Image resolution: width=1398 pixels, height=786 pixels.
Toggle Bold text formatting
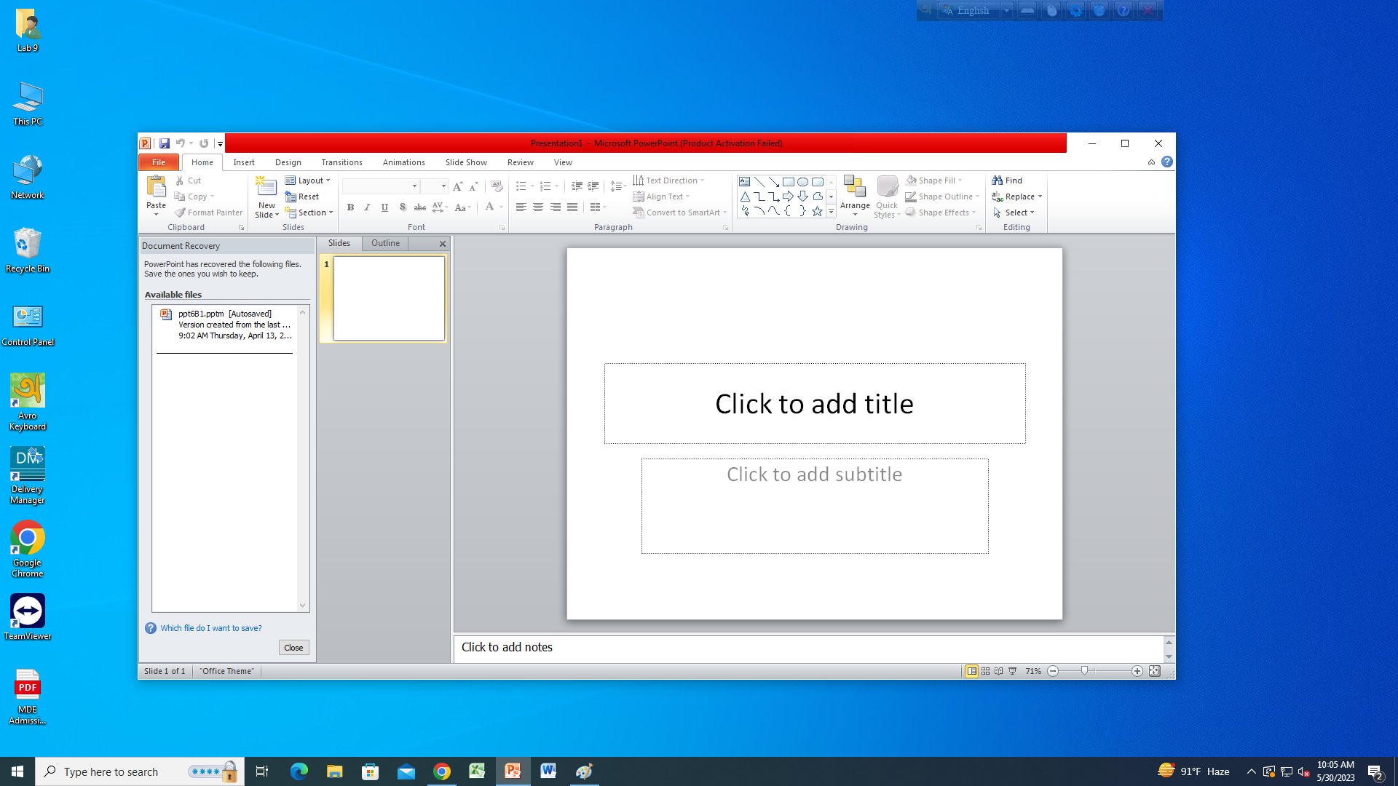coord(350,207)
